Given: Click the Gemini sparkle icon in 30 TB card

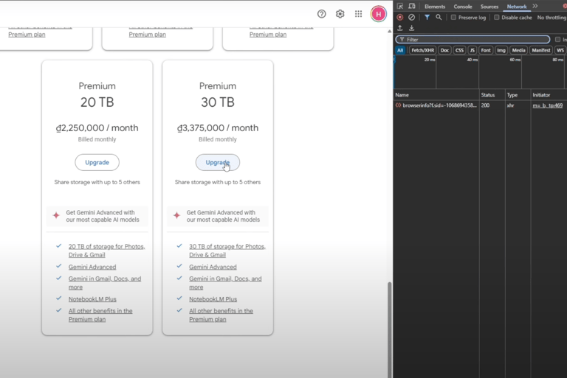Looking at the screenshot, I should point(176,216).
